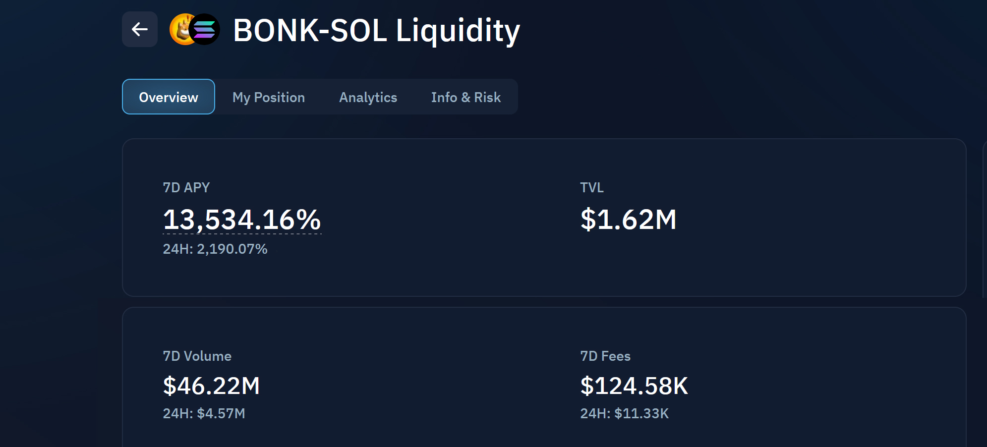Click the BONK-SOL Liquidity page title

(376, 30)
